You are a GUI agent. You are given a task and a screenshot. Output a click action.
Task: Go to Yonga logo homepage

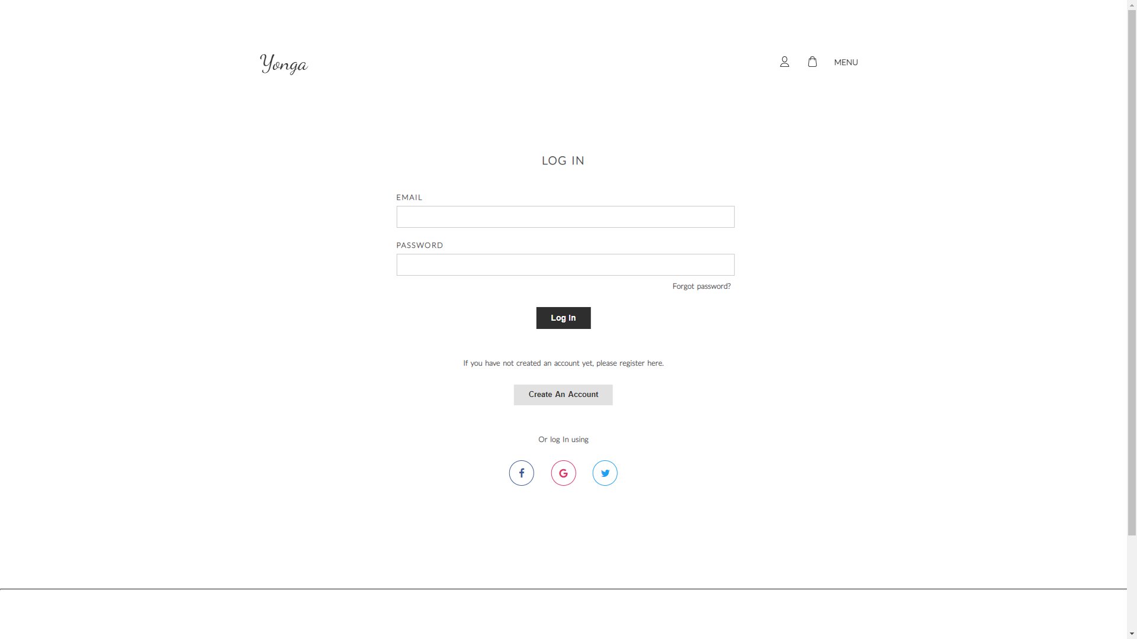click(284, 63)
